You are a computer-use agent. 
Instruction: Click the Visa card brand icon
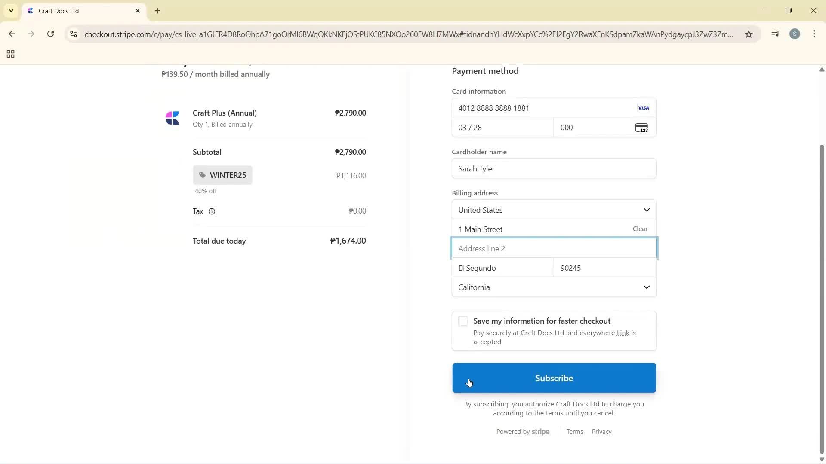[644, 108]
